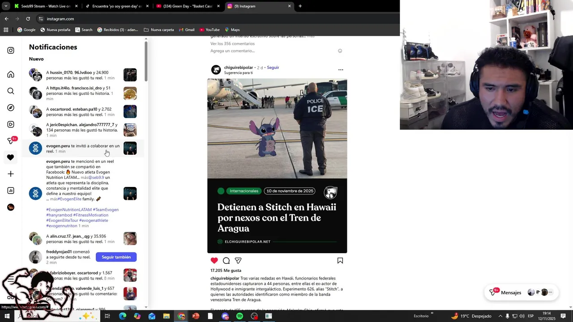
Task: Unlike the Stitch post via red heart
Action: pyautogui.click(x=214, y=261)
